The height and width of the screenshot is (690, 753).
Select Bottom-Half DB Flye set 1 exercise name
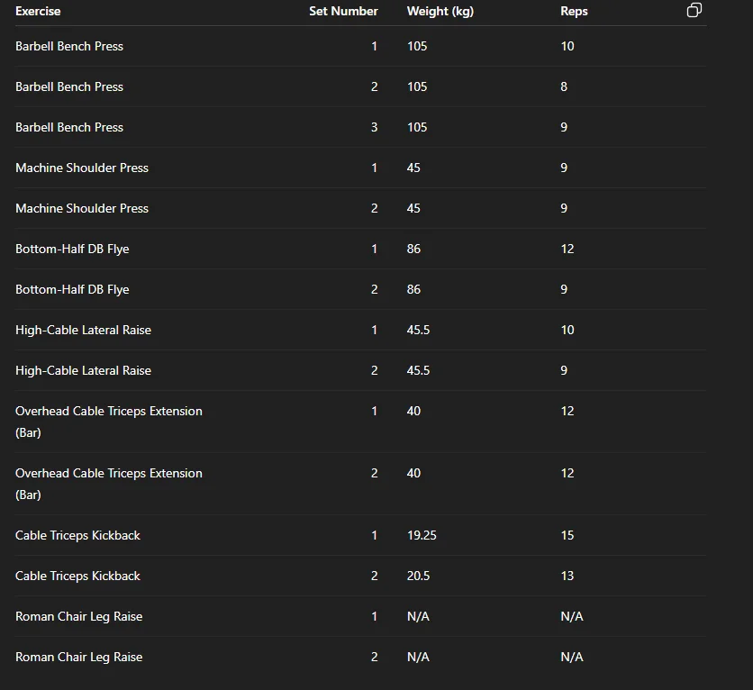tap(72, 249)
